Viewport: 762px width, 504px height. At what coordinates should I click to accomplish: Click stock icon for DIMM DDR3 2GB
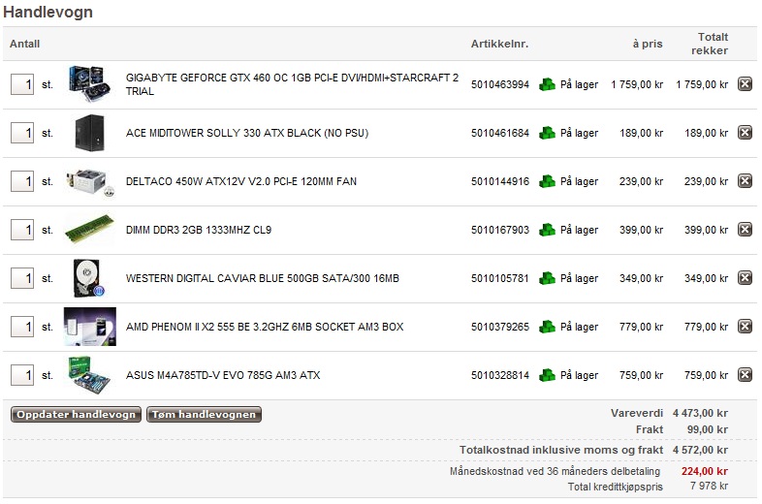pyautogui.click(x=547, y=229)
